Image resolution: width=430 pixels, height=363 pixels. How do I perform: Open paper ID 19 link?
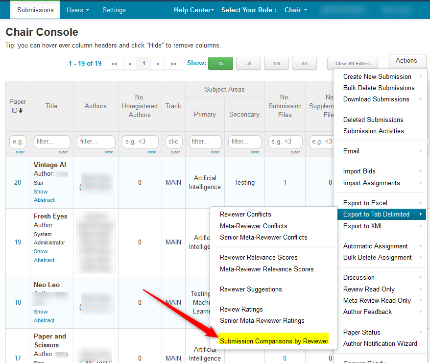point(18,242)
